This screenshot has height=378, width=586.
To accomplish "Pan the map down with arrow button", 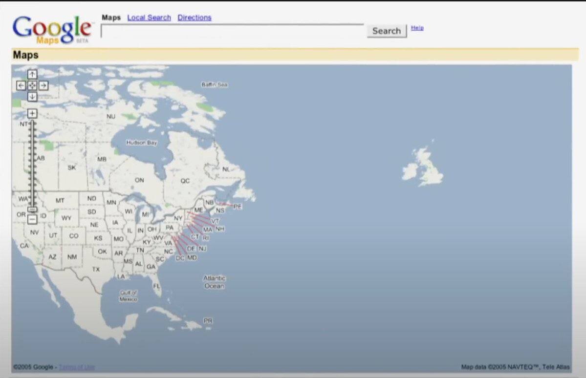I will pos(32,97).
